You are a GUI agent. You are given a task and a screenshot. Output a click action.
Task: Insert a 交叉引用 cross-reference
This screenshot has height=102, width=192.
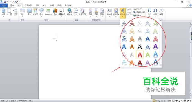click(x=82, y=12)
